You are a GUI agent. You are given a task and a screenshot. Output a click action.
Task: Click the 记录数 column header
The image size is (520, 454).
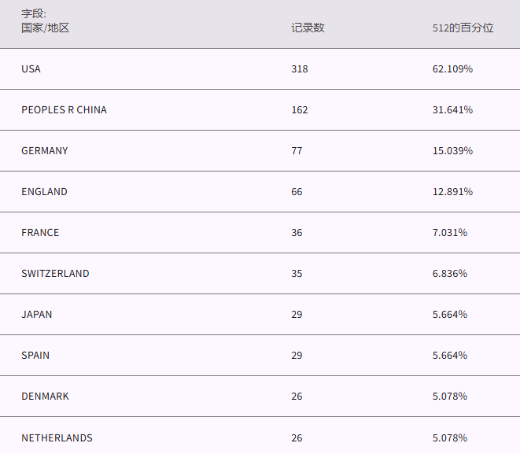point(308,28)
